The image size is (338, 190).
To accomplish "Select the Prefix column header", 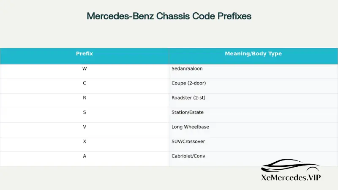I will coord(84,54).
